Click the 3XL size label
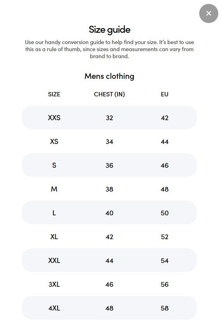The height and width of the screenshot is (323, 221). [54, 284]
